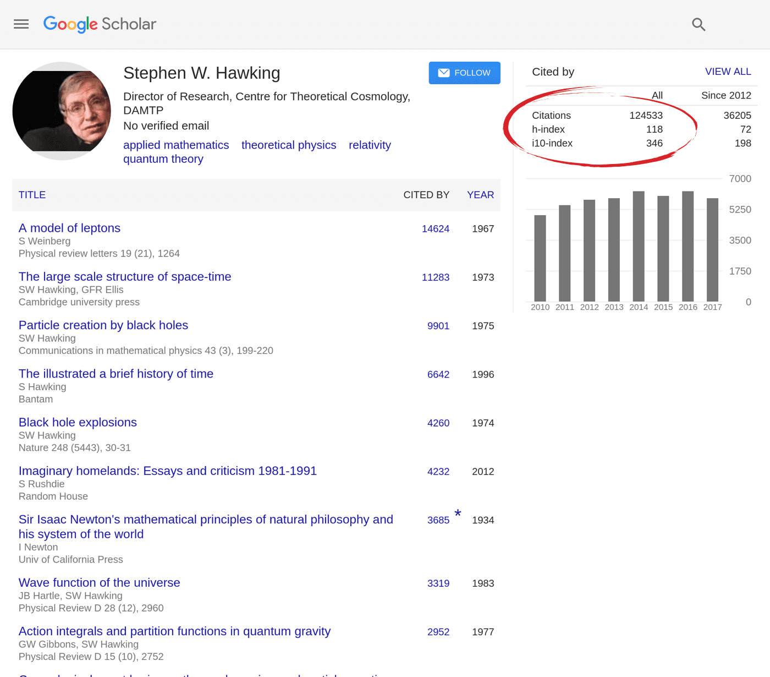
Task: Open 'Particle creation by black holes'
Action: pyautogui.click(x=103, y=325)
